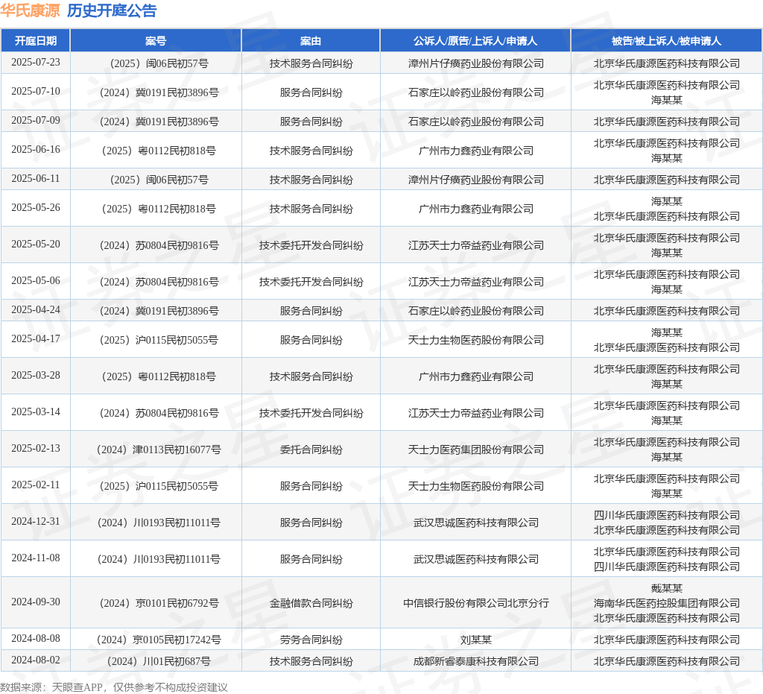
Task: Select date cell 2025-02-13
Action: (x=36, y=448)
